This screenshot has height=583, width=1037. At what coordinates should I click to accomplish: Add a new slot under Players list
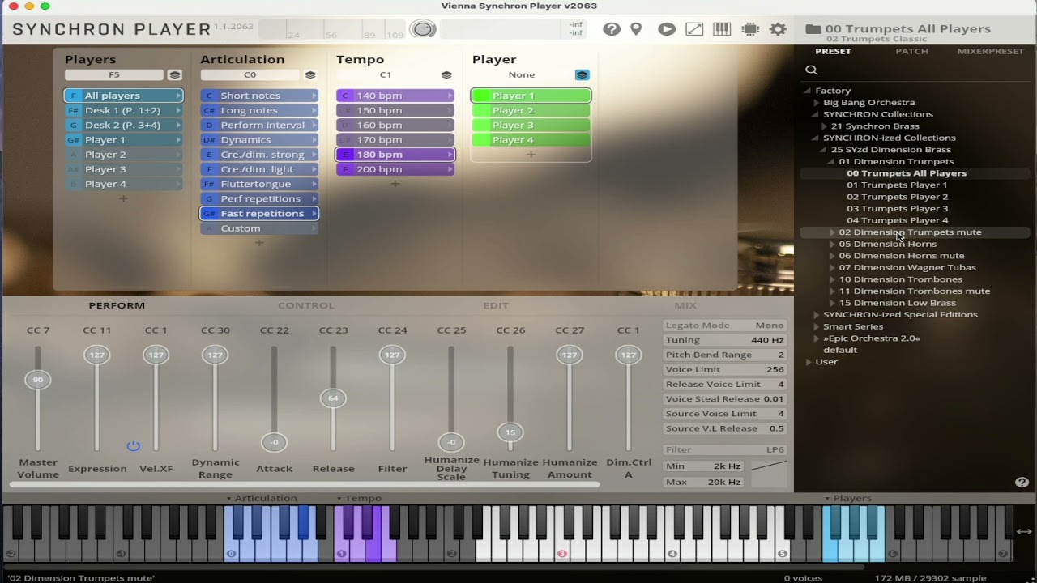[x=123, y=198]
